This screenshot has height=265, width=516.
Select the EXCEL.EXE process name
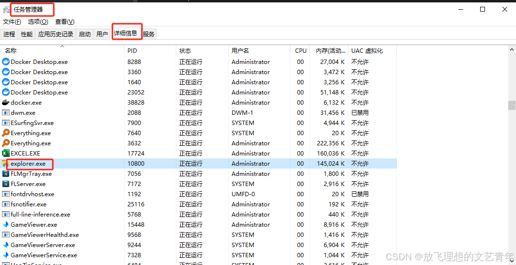pyautogui.click(x=25, y=154)
